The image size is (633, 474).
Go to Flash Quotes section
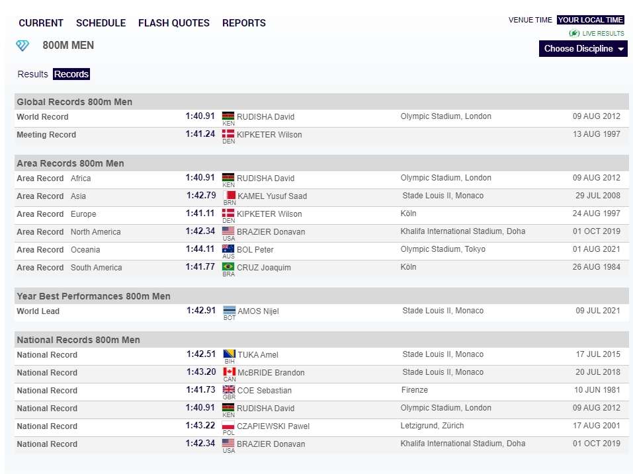(173, 23)
